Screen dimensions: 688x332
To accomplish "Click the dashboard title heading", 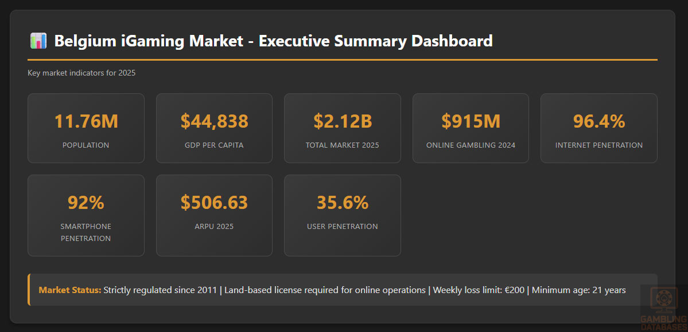I will point(273,41).
